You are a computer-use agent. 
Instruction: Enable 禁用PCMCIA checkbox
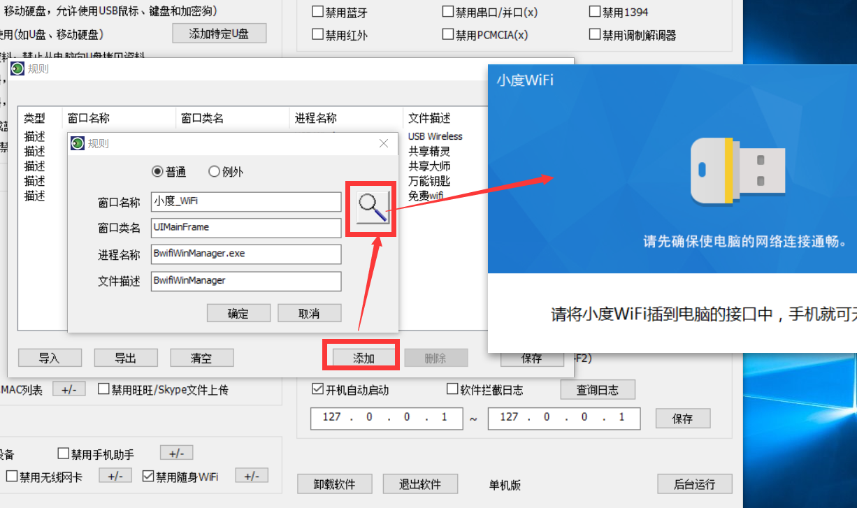click(448, 34)
